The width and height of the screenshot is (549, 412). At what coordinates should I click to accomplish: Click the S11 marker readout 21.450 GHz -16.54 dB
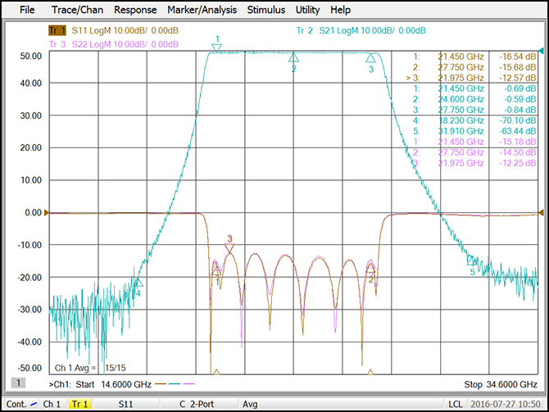(474, 57)
